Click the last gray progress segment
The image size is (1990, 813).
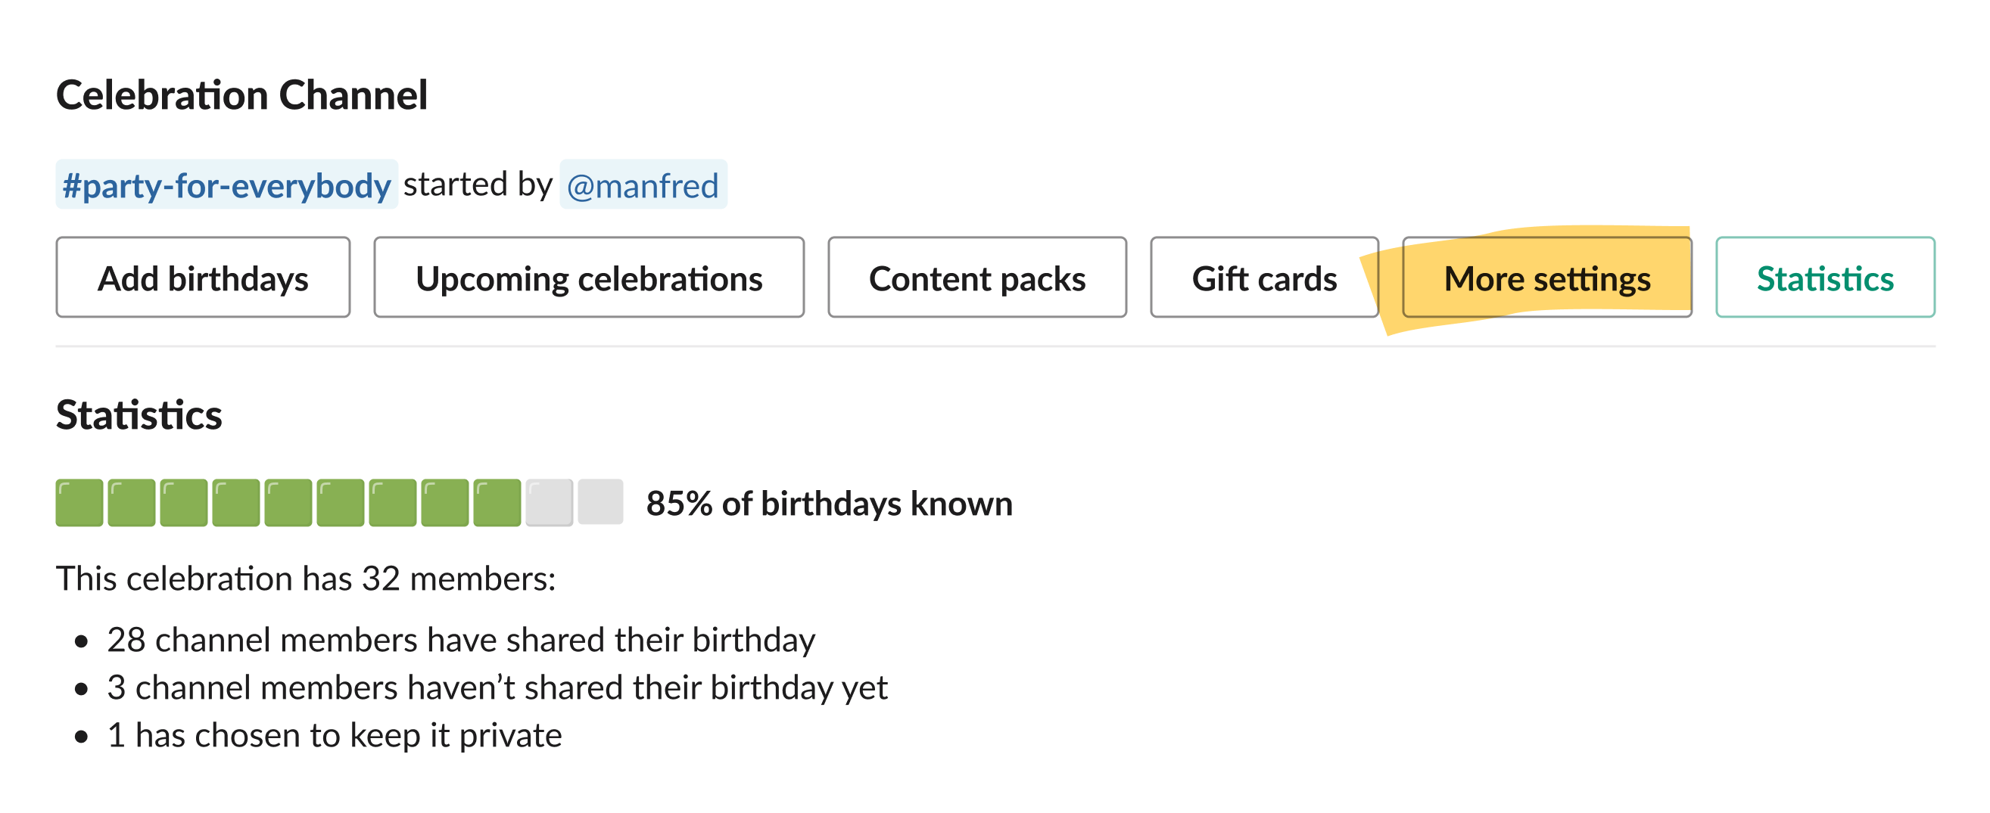tap(599, 504)
